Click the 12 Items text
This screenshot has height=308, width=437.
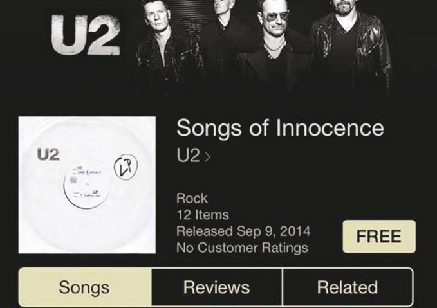tap(203, 215)
